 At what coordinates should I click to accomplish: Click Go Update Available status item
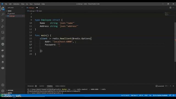tap(160, 95)
